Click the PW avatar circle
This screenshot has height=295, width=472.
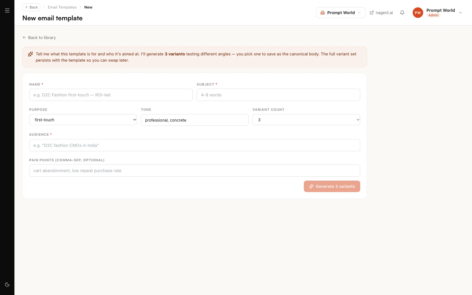418,13
